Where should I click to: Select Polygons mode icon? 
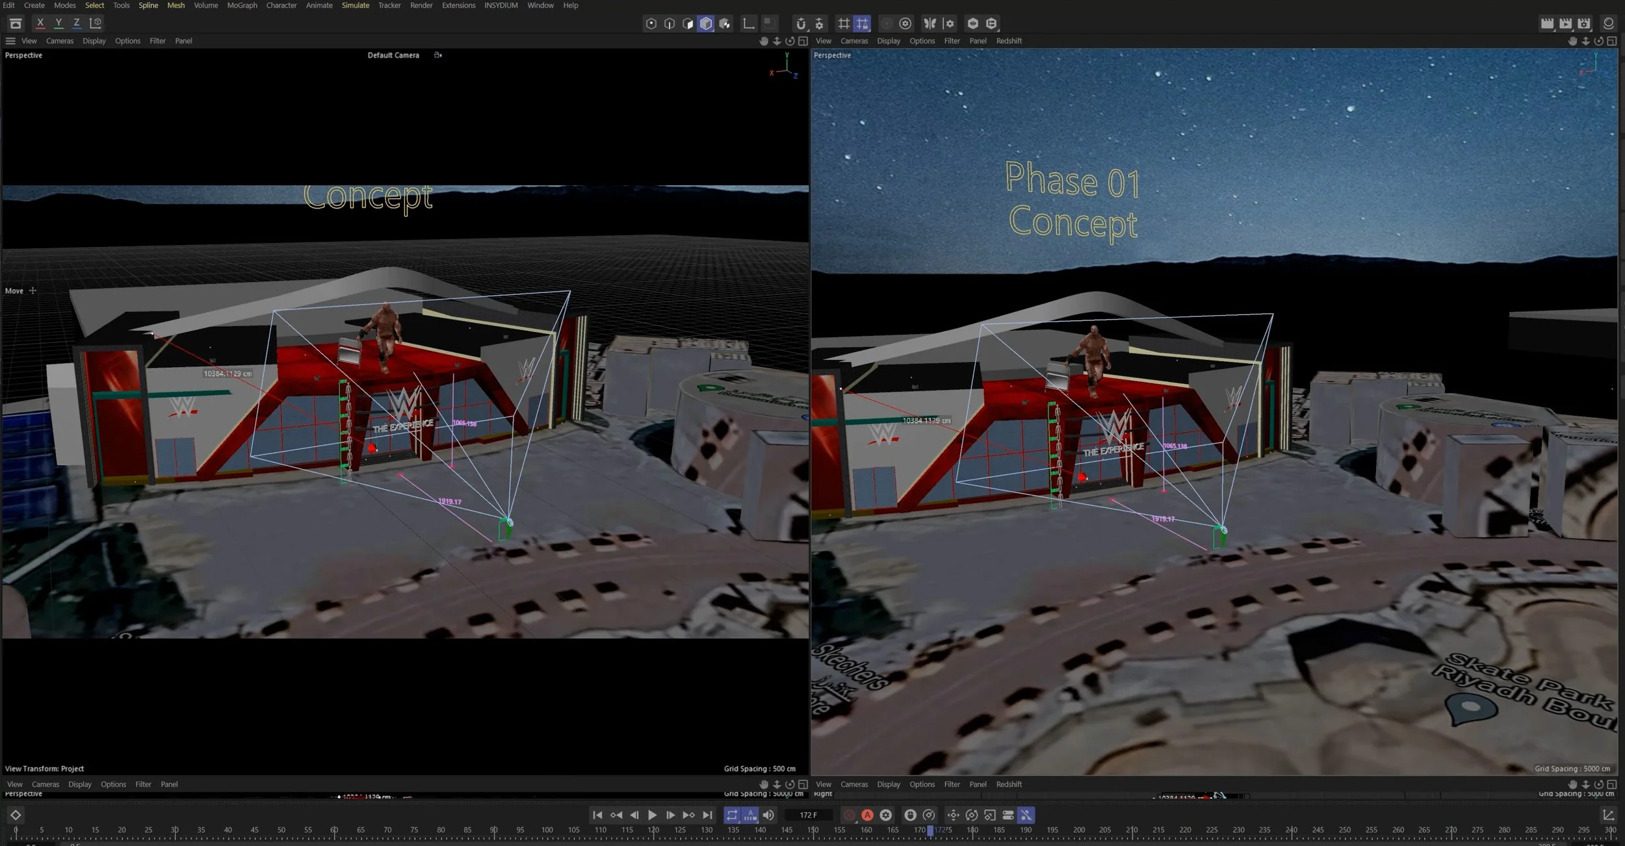pyautogui.click(x=688, y=23)
